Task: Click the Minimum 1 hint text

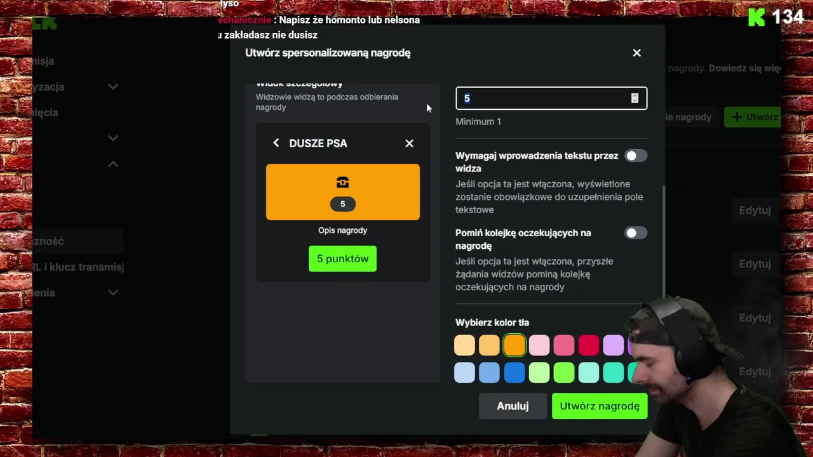Action: tap(478, 121)
